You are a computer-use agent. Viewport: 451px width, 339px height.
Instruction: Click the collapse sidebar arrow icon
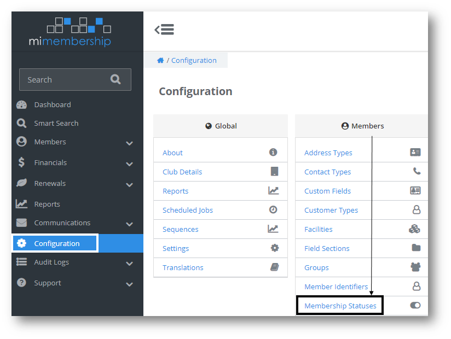164,30
